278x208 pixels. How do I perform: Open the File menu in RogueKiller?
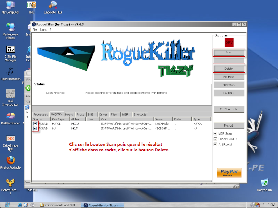(x=35, y=29)
